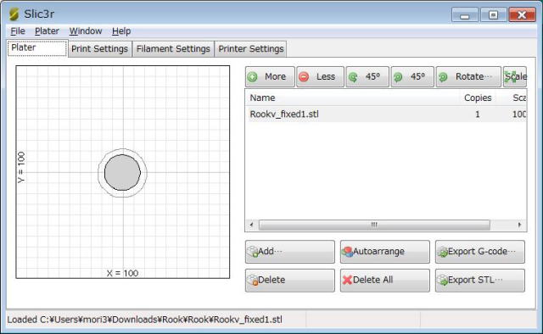Click the Export STL… button
The image size is (543, 334).
480,281
